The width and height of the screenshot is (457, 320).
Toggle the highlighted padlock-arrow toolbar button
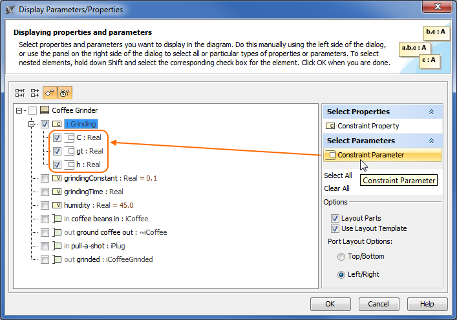pyautogui.click(x=65, y=93)
